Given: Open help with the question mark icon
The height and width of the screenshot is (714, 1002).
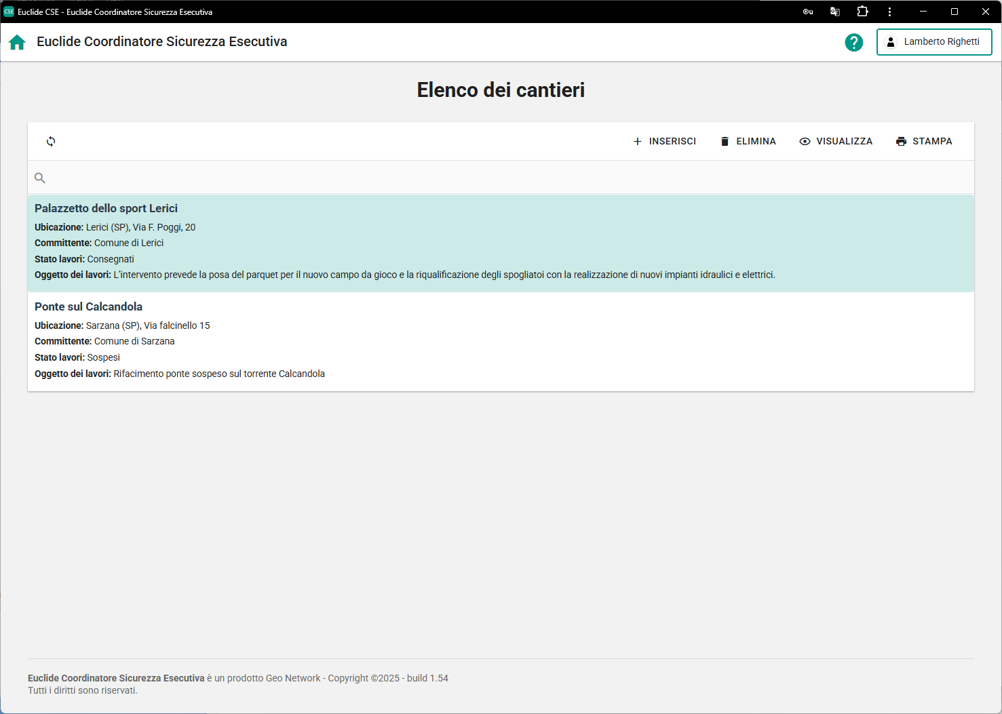Looking at the screenshot, I should (x=853, y=42).
